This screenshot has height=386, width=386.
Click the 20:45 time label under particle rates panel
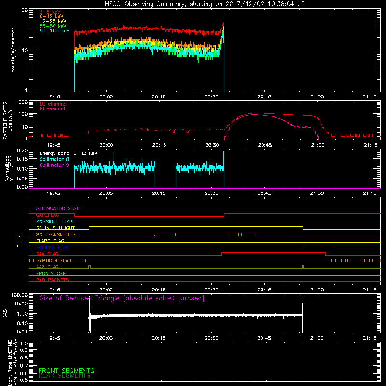(x=264, y=145)
